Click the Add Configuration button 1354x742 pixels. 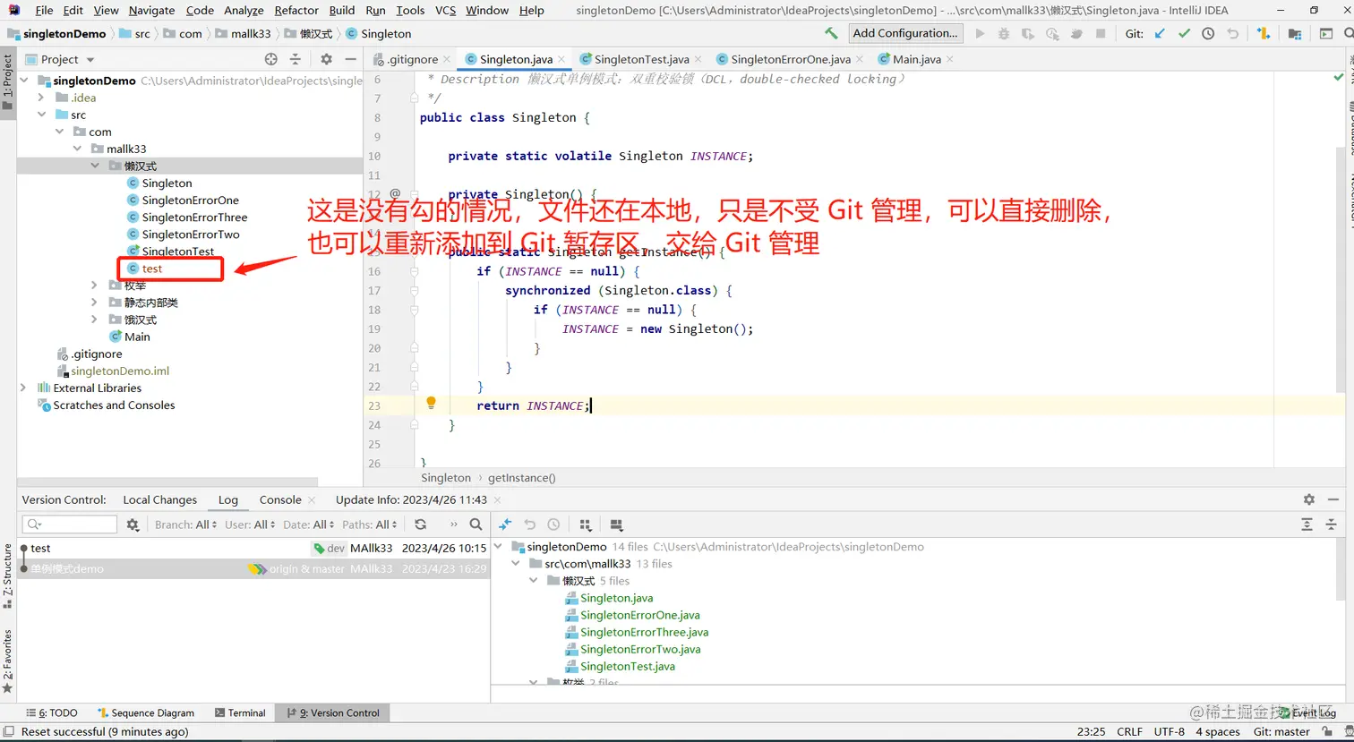[x=904, y=33]
